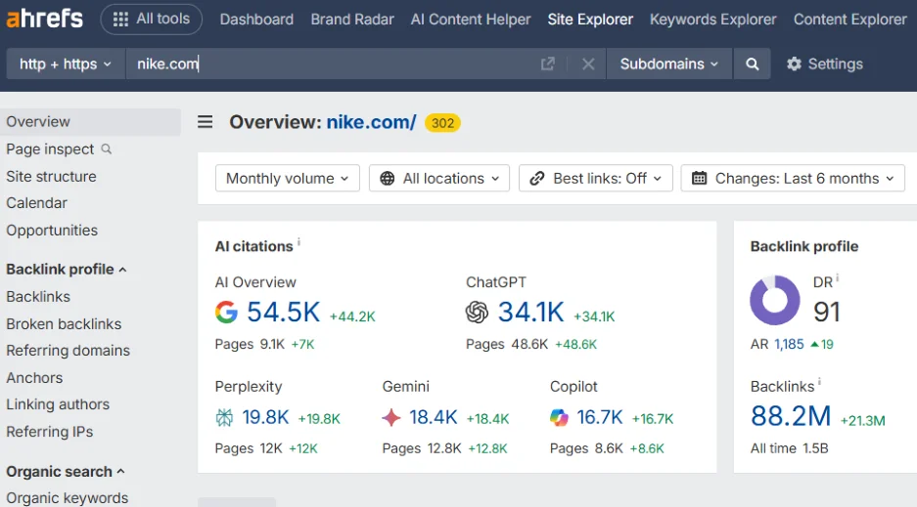
Task: Click the Google AI Overview icon
Action: coord(227,312)
